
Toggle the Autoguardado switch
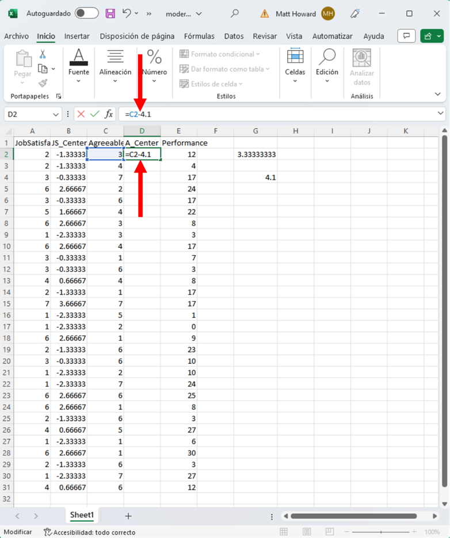pyautogui.click(x=86, y=13)
